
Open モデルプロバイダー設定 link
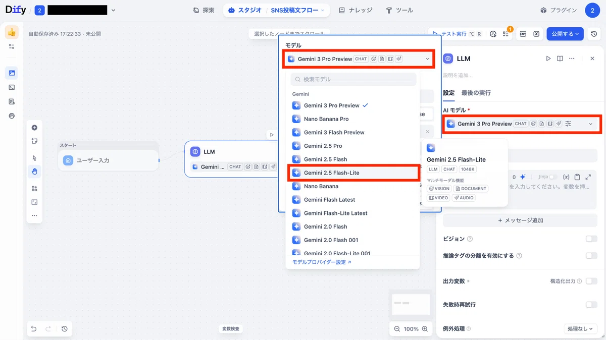pyautogui.click(x=322, y=262)
